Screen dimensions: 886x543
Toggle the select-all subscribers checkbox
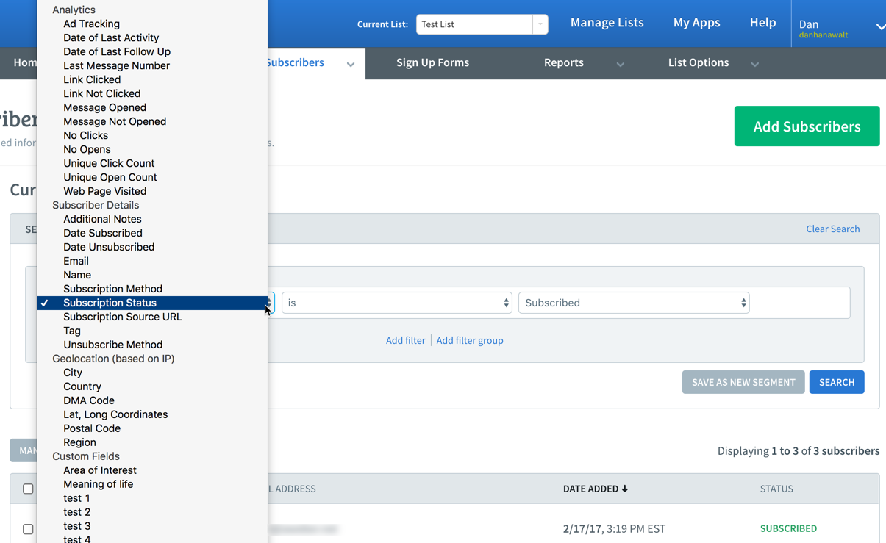tap(28, 489)
